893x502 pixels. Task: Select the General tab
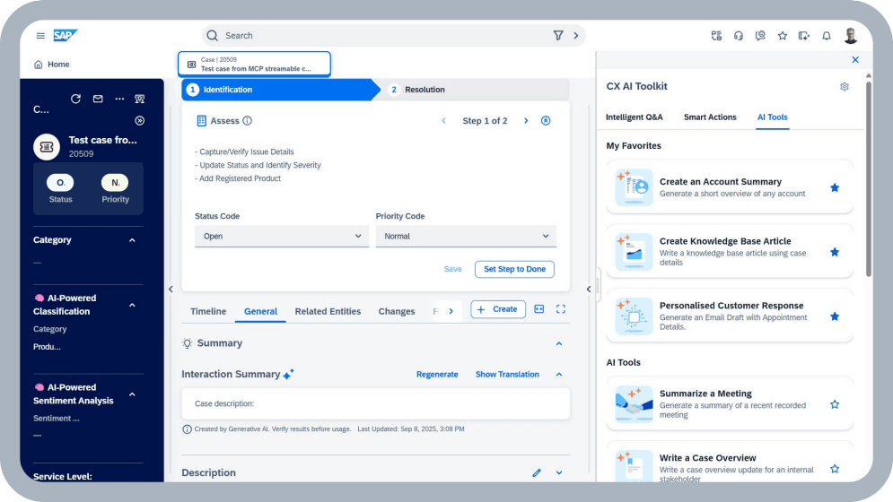point(261,311)
